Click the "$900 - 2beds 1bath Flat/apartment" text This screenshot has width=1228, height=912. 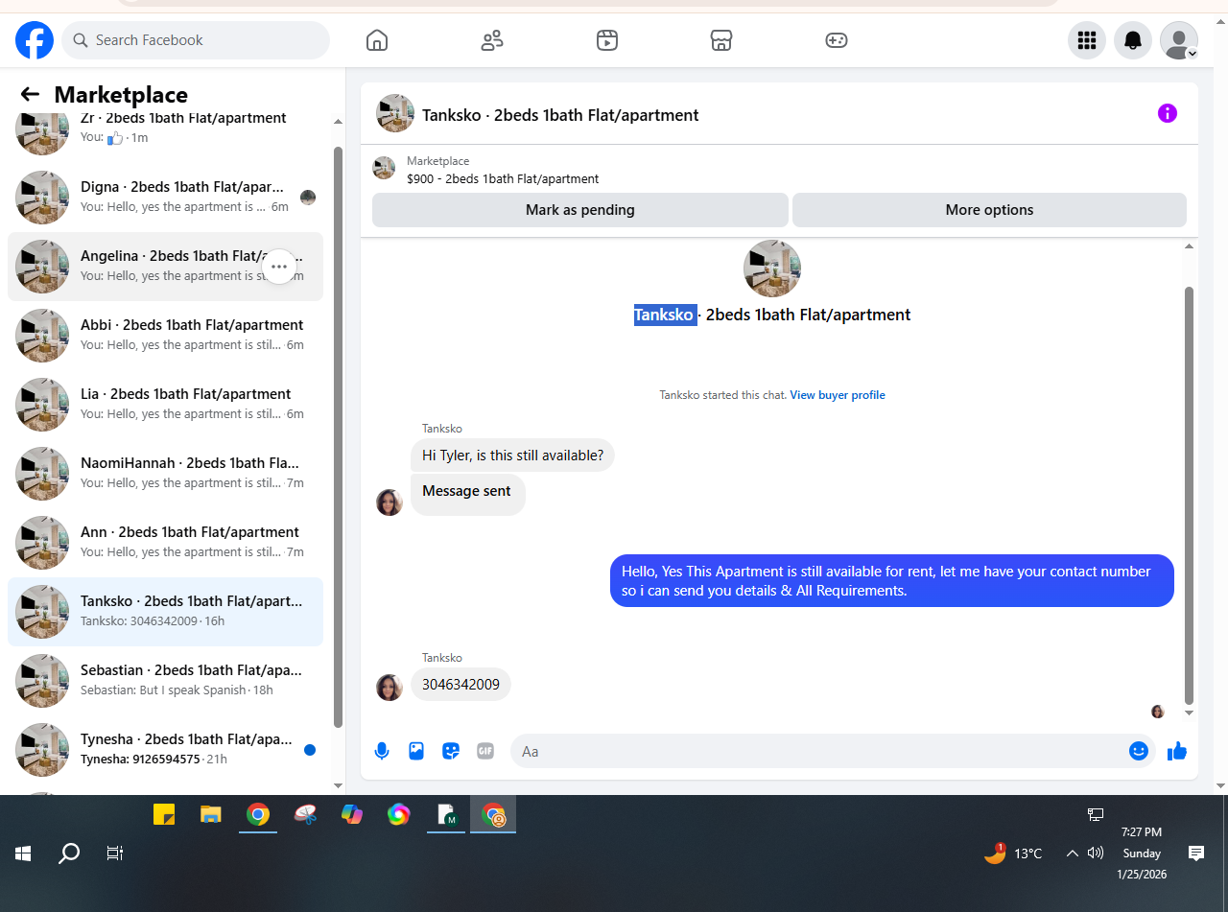(x=503, y=179)
